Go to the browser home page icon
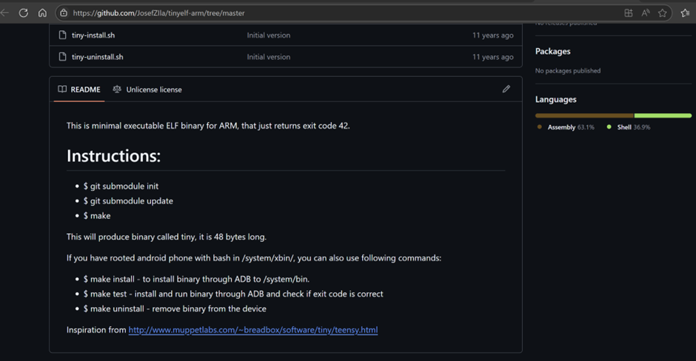 point(42,13)
